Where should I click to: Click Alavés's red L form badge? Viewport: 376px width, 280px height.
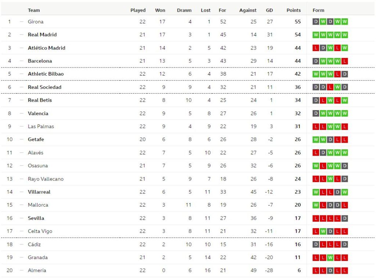[x=315, y=153]
